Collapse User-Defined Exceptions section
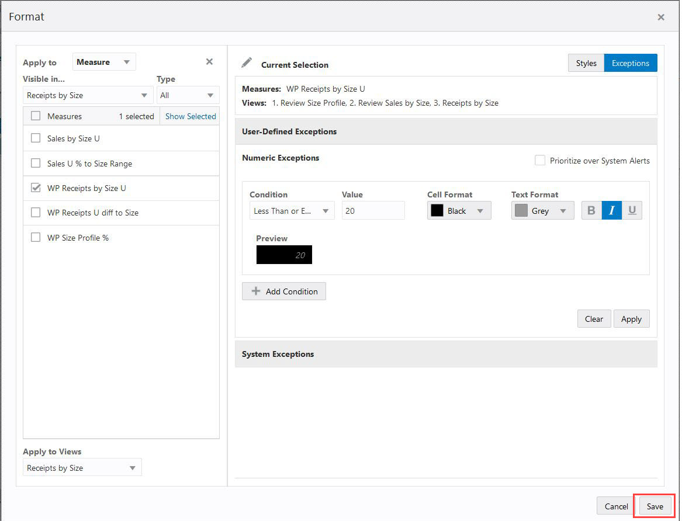Screen dimensions: 682x521 coord(446,131)
